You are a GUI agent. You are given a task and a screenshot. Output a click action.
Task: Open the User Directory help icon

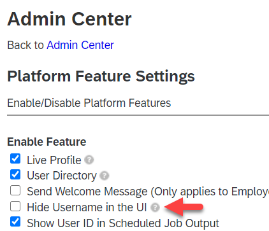coord(105,176)
